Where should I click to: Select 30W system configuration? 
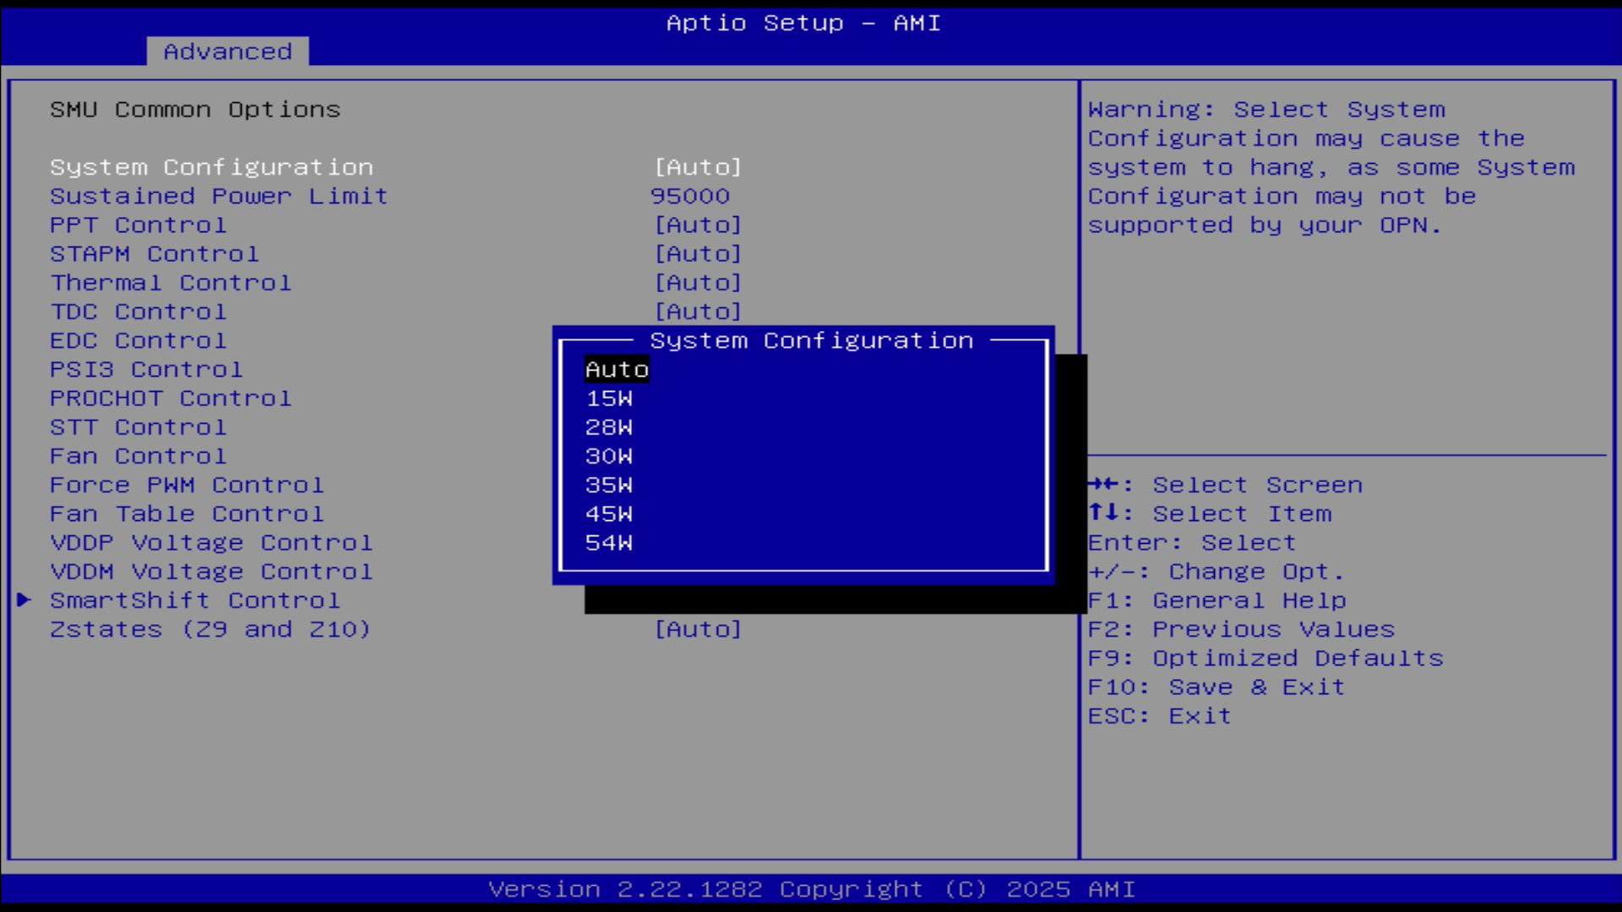pos(608,456)
